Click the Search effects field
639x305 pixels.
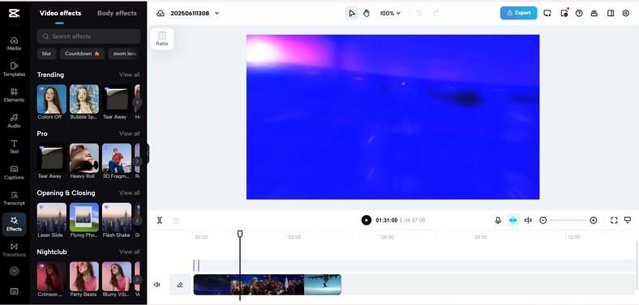[88, 36]
